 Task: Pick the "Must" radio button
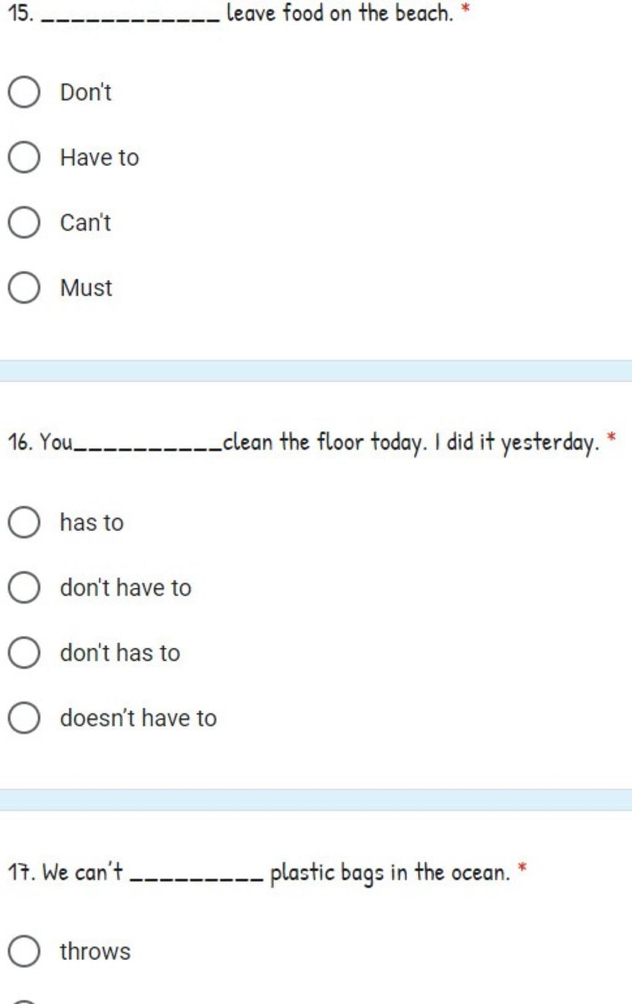(x=24, y=288)
